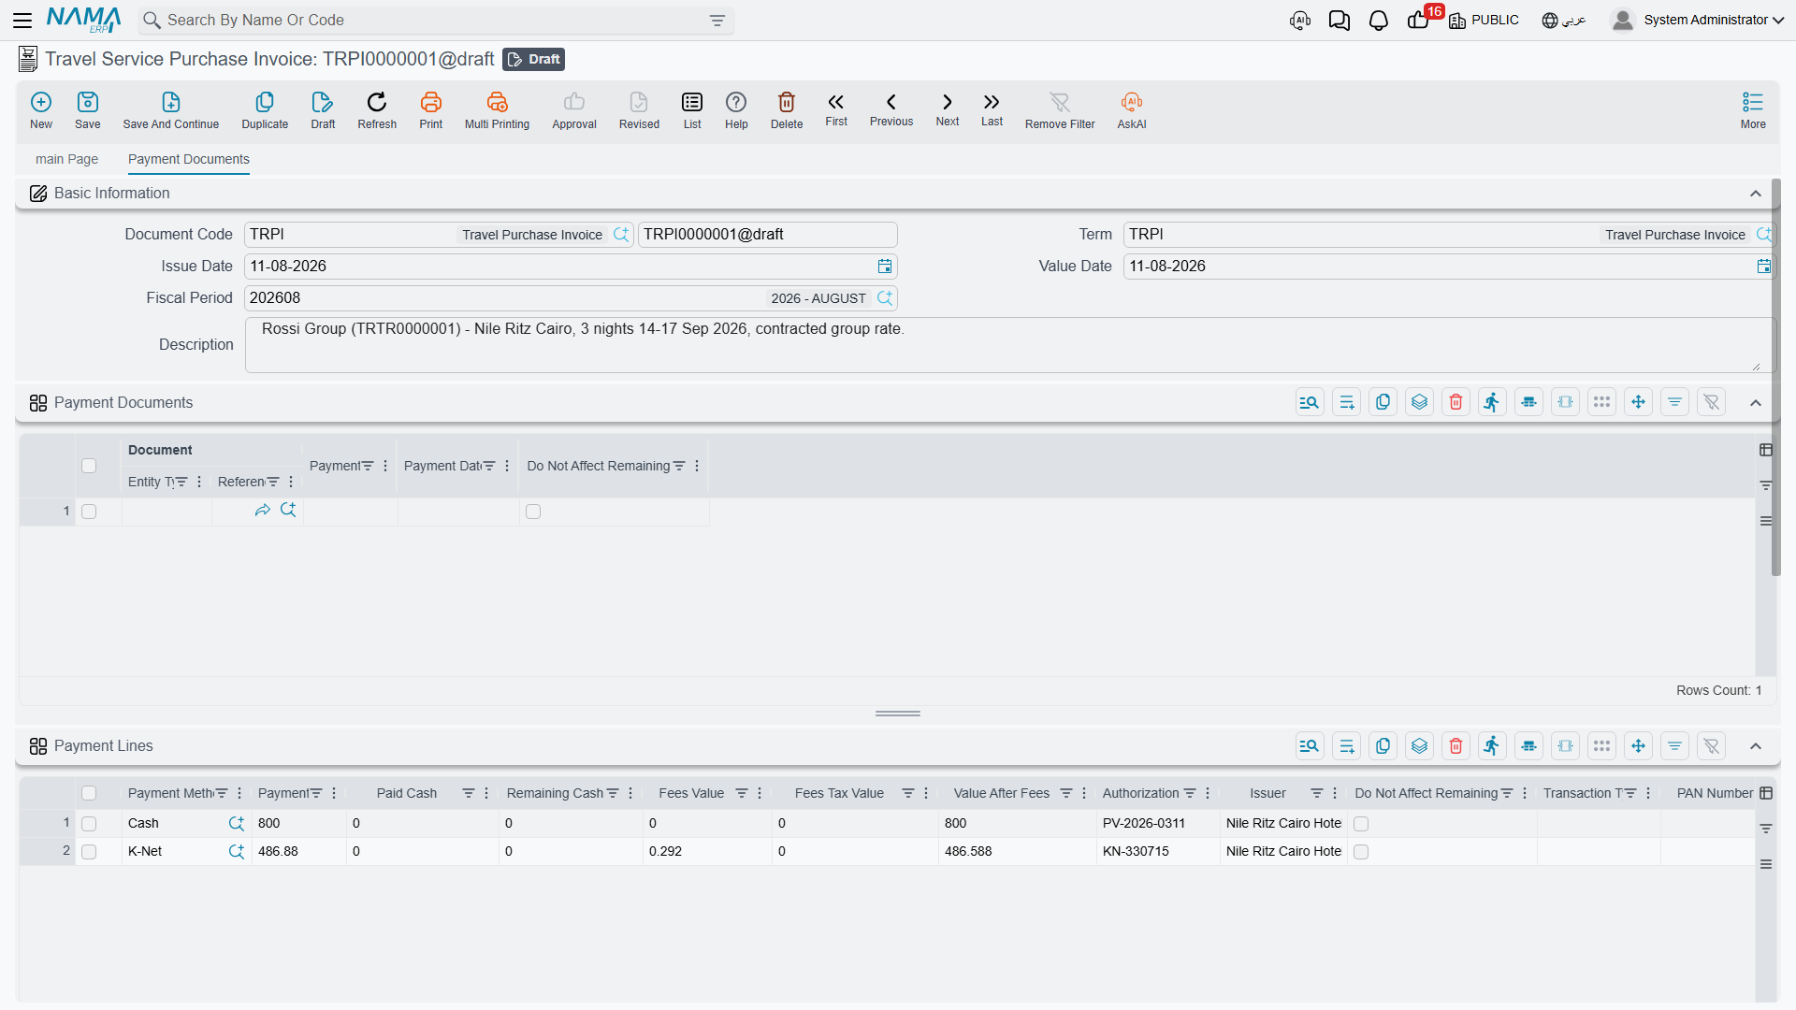Toggle select-all checkbox in Payment Documents grid
Screen dimensions: 1796x1010
89,466
